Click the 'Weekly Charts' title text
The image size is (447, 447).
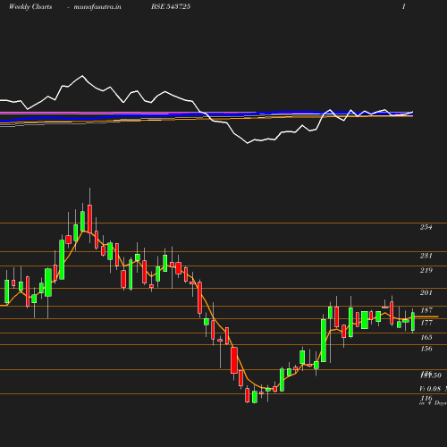(x=30, y=7)
